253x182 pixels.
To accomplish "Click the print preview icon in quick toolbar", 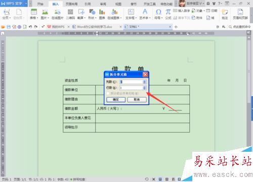I will (25, 27).
